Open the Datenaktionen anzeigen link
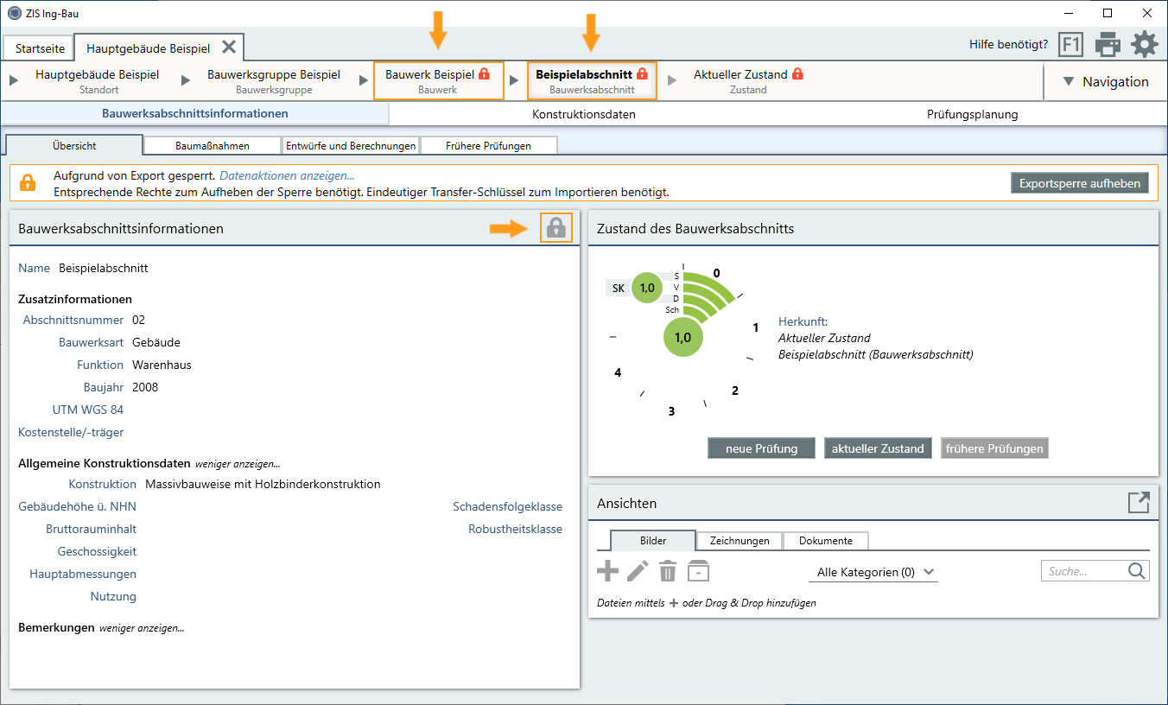1168x705 pixels. [x=287, y=175]
